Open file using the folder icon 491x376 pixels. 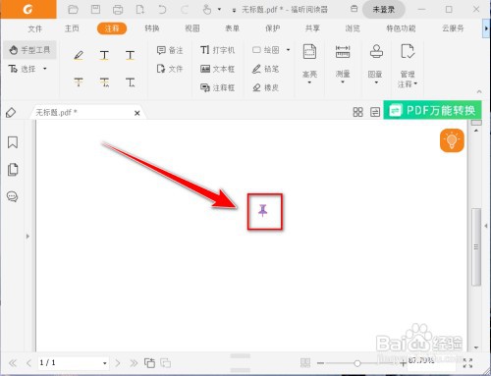(73, 10)
